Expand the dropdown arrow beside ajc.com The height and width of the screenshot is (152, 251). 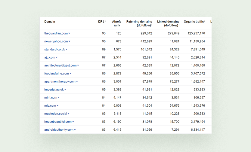coord(57,58)
